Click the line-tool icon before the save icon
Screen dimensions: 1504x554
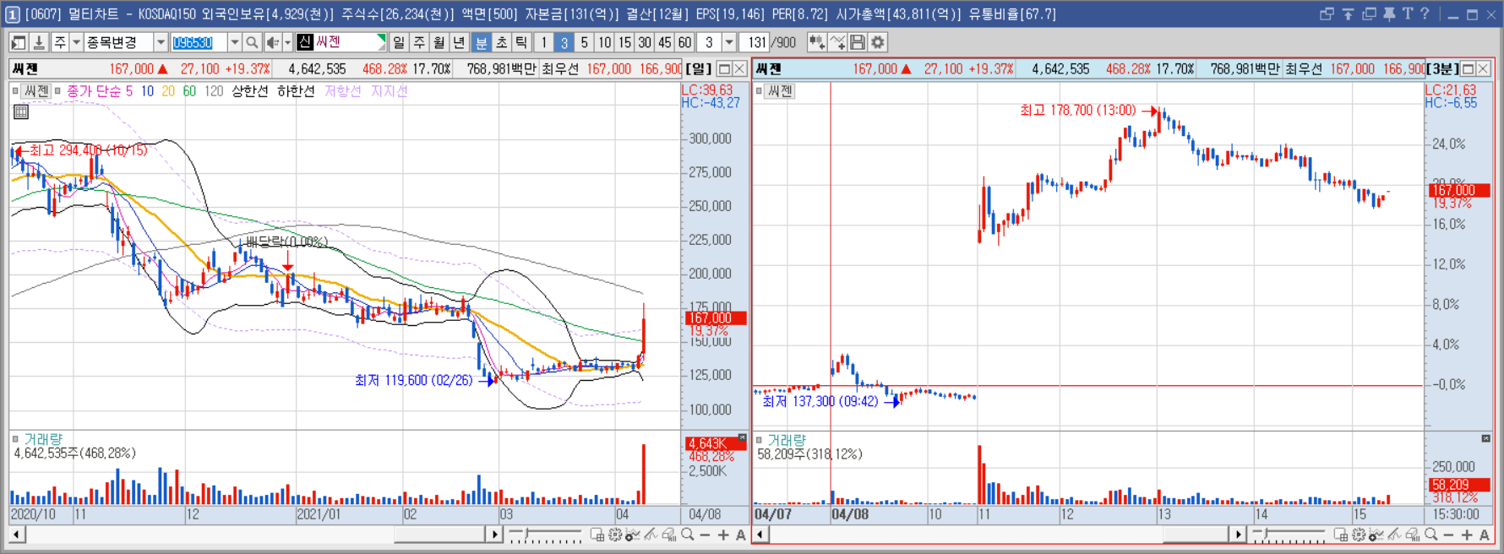tap(837, 42)
